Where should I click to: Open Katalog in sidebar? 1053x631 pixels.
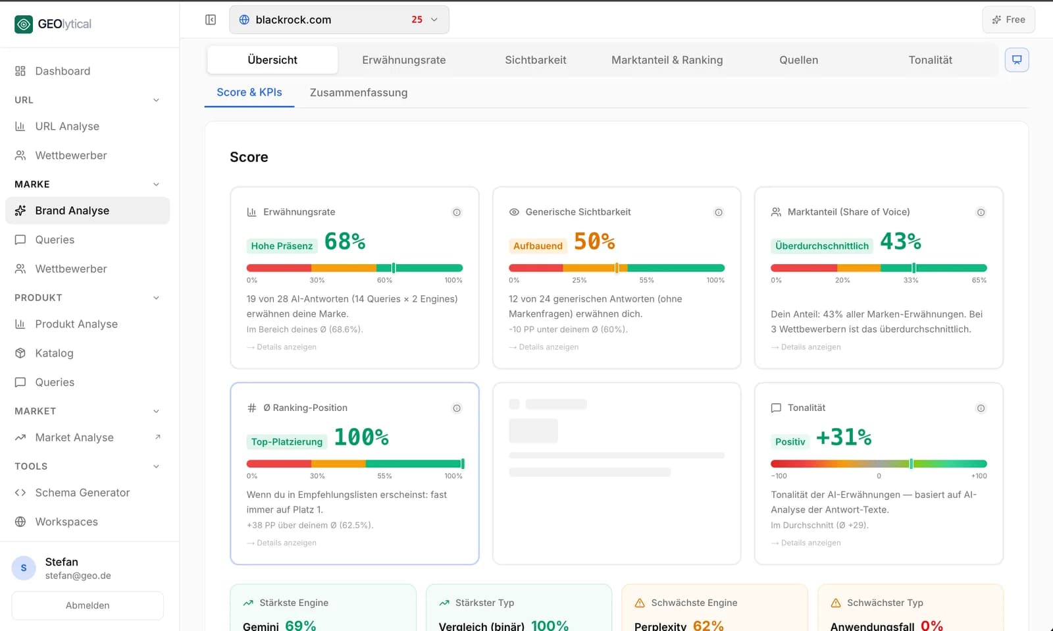[88, 353]
